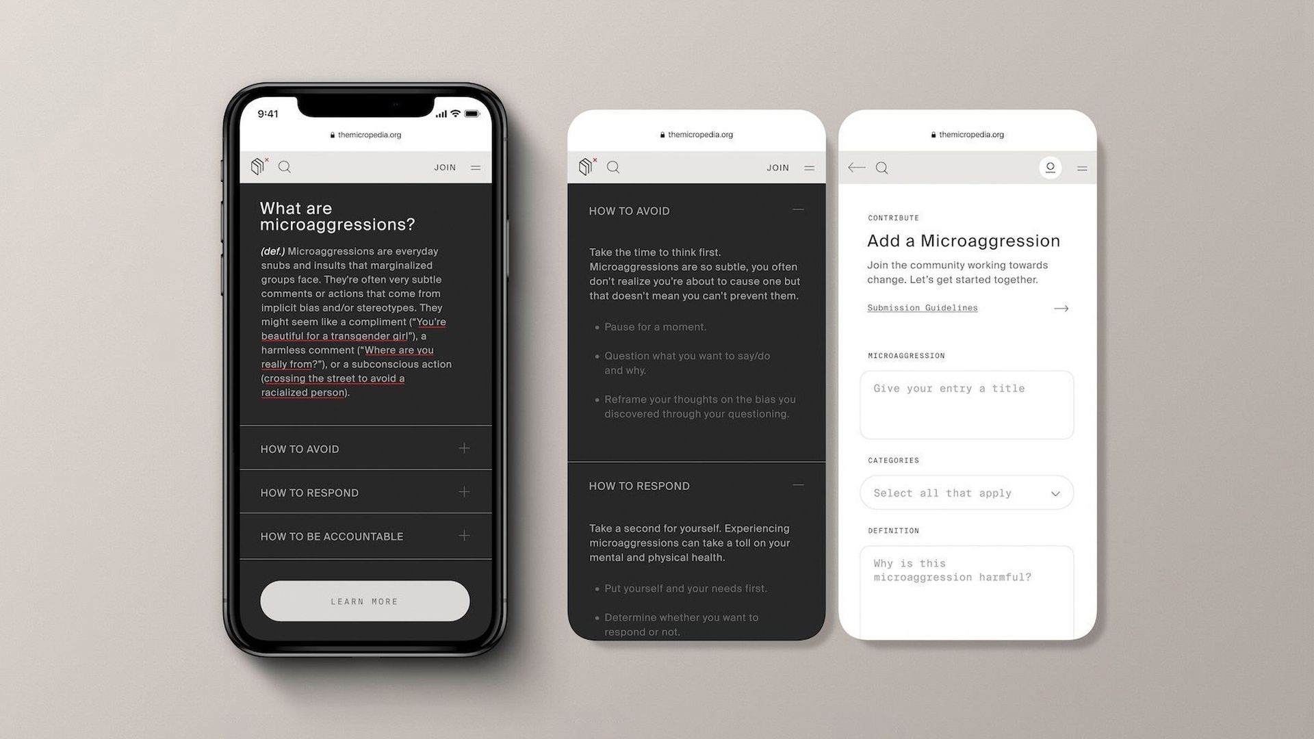Click the user profile icon on third screen
The width and height of the screenshot is (1314, 739).
1051,167
